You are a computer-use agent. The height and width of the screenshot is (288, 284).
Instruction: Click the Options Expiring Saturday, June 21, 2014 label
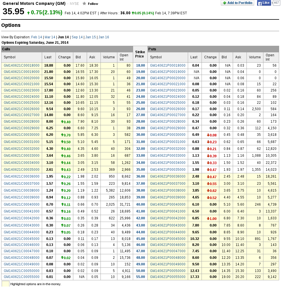(35, 43)
